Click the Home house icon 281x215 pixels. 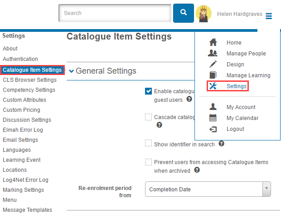point(213,43)
